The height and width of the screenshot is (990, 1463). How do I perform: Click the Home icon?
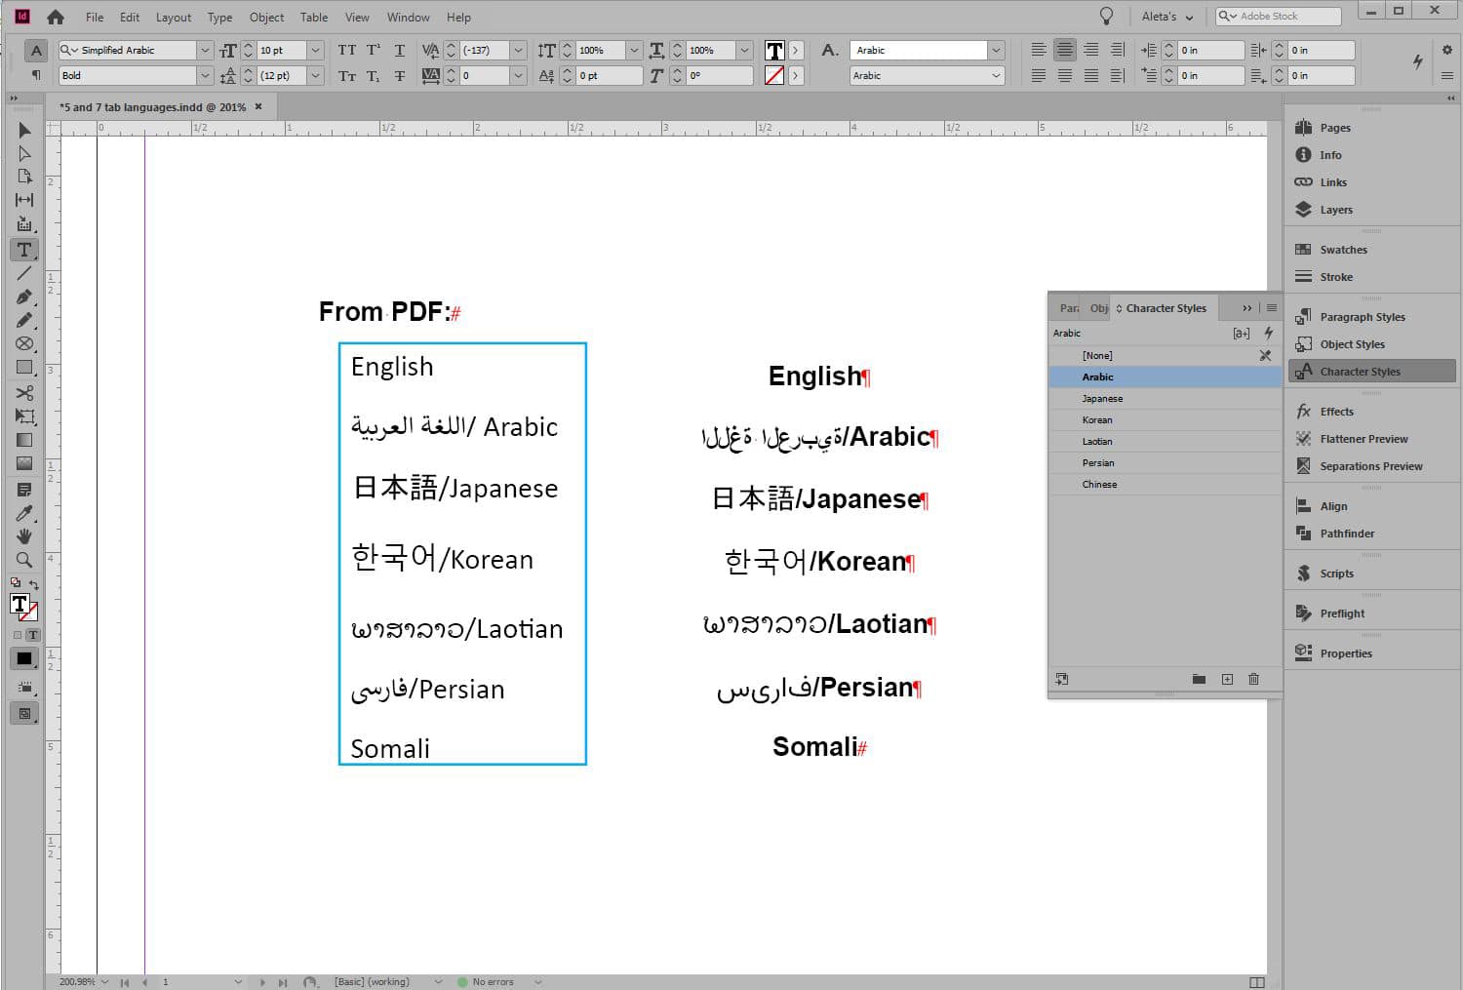click(56, 17)
